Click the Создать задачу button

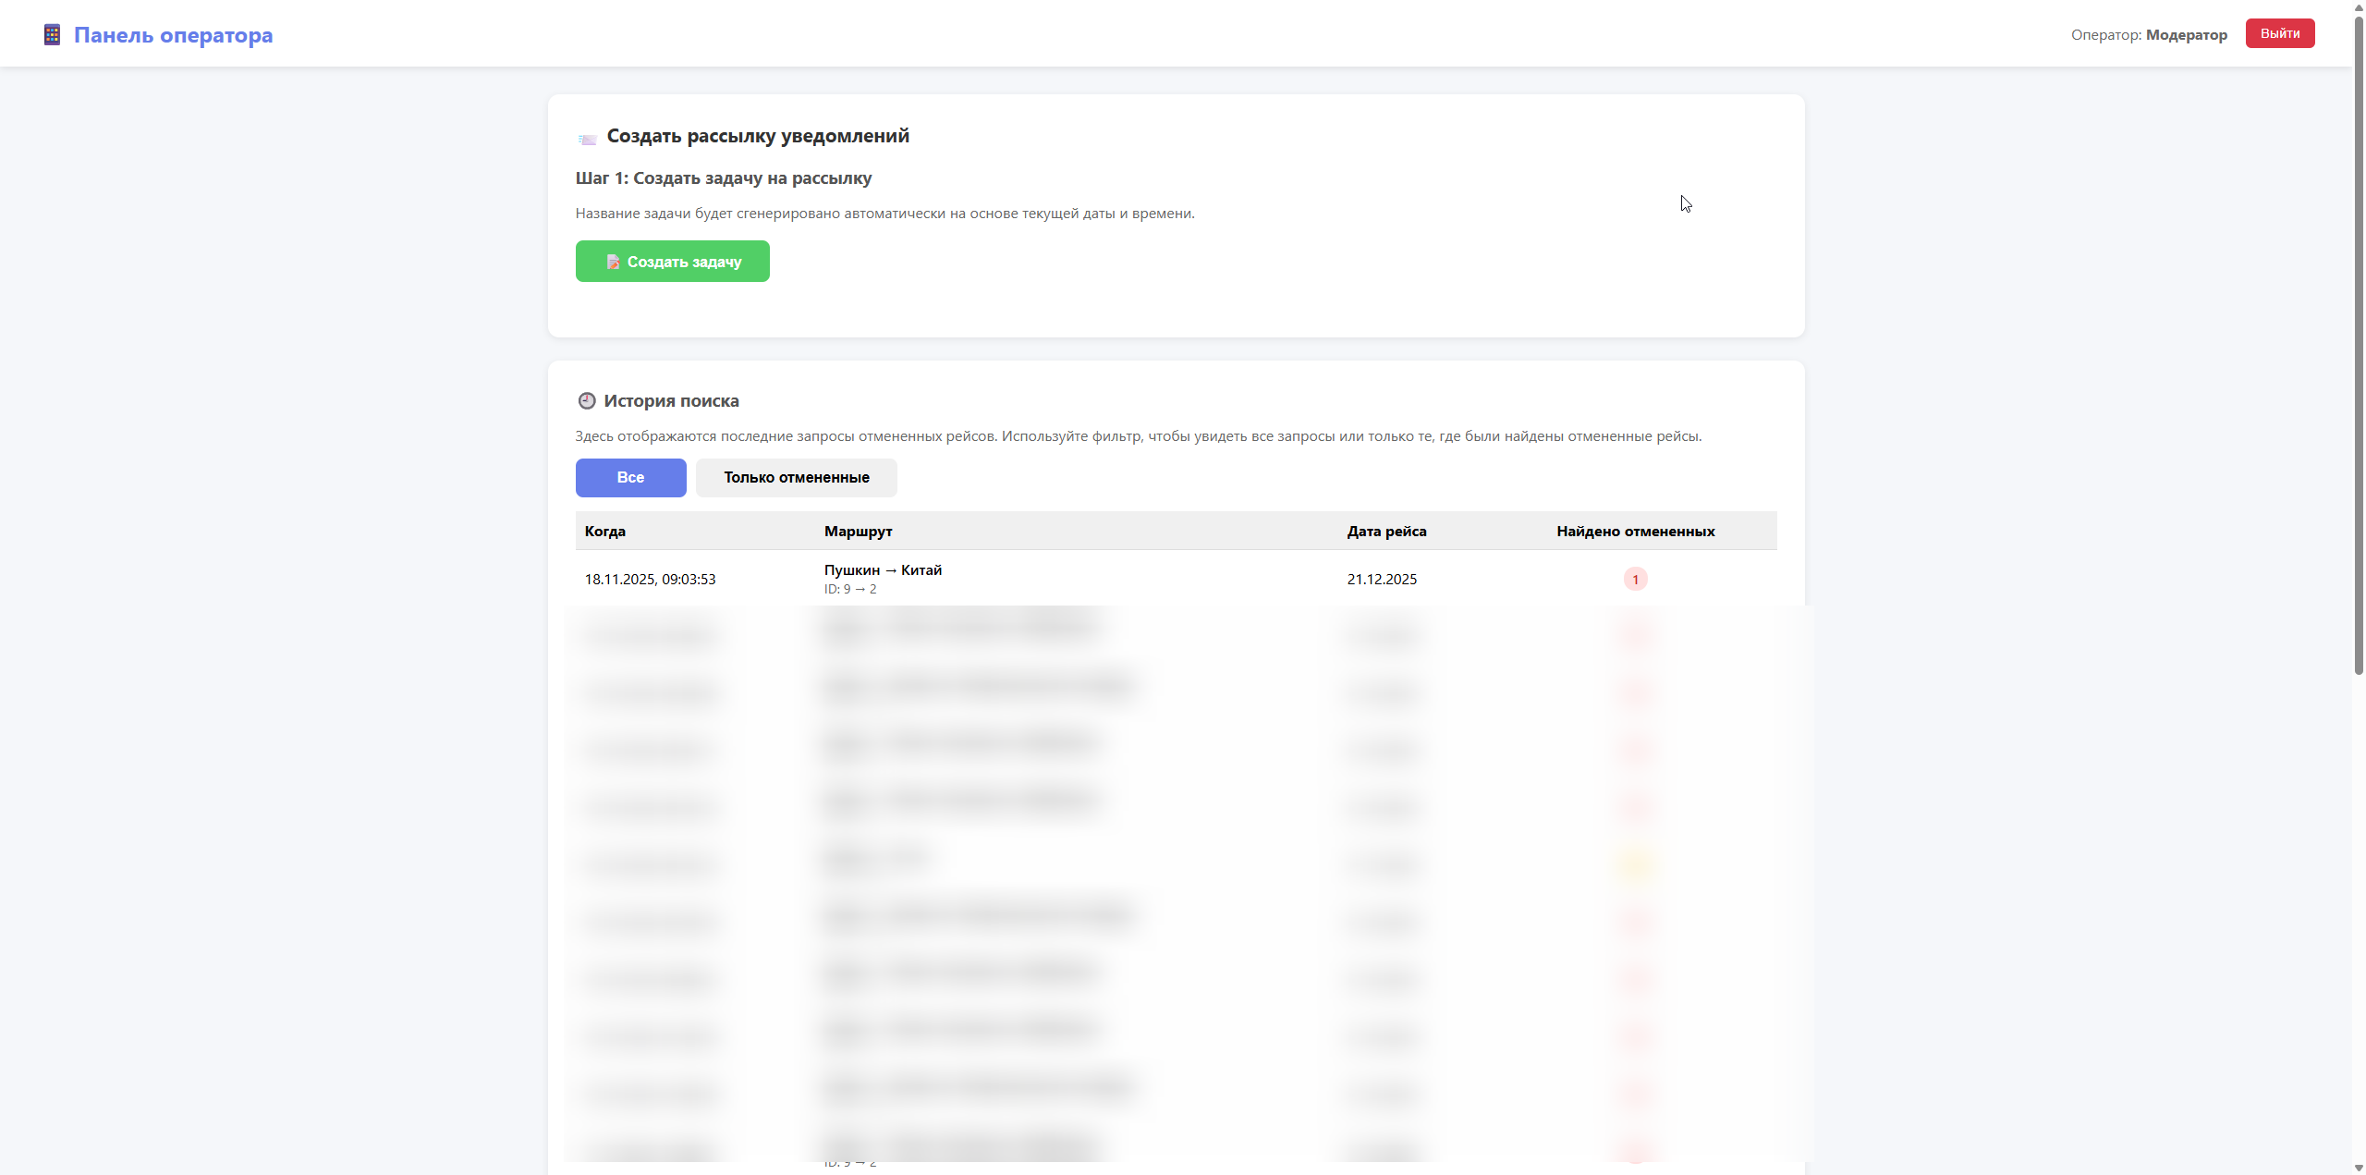tap(672, 262)
